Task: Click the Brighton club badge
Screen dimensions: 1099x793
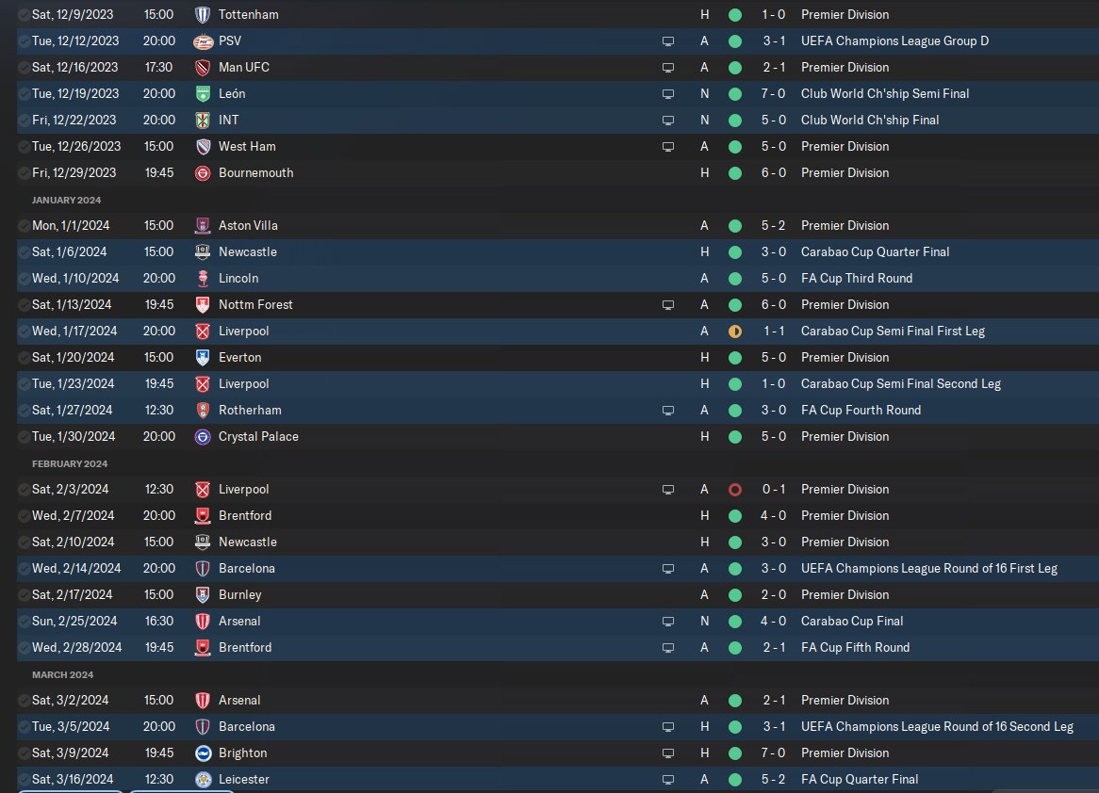Action: (203, 753)
